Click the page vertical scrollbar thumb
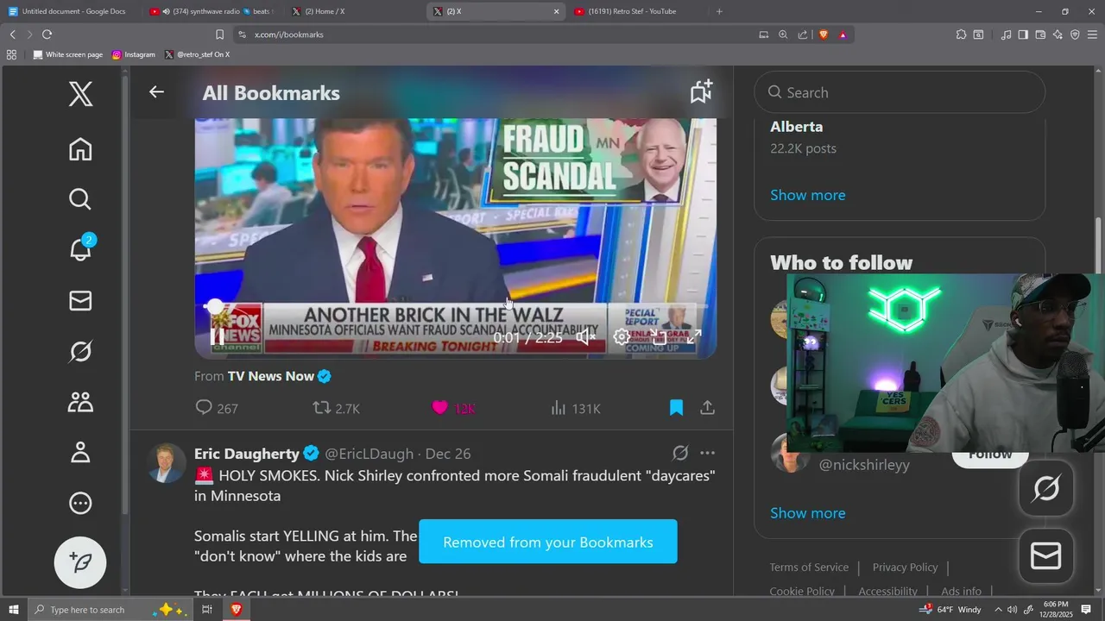Image resolution: width=1105 pixels, height=621 pixels. tap(1098, 246)
